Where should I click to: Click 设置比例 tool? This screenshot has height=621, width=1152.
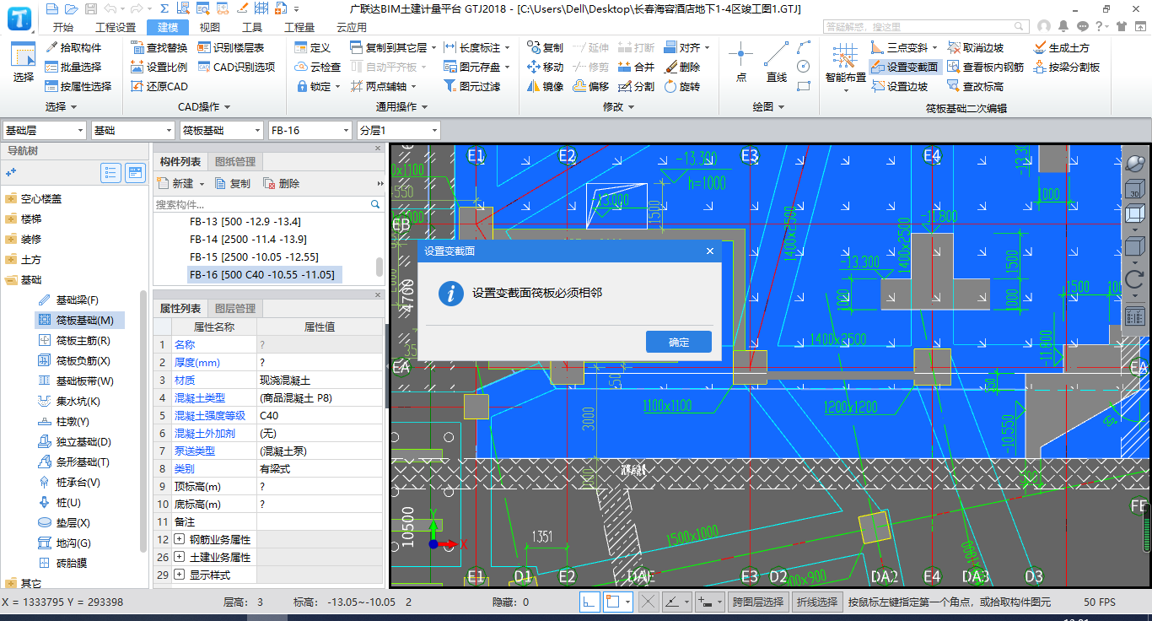pyautogui.click(x=159, y=67)
